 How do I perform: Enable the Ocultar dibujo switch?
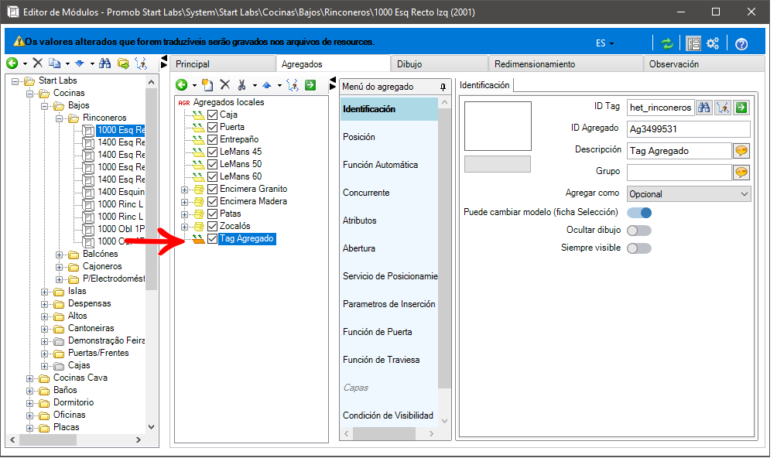coord(639,231)
